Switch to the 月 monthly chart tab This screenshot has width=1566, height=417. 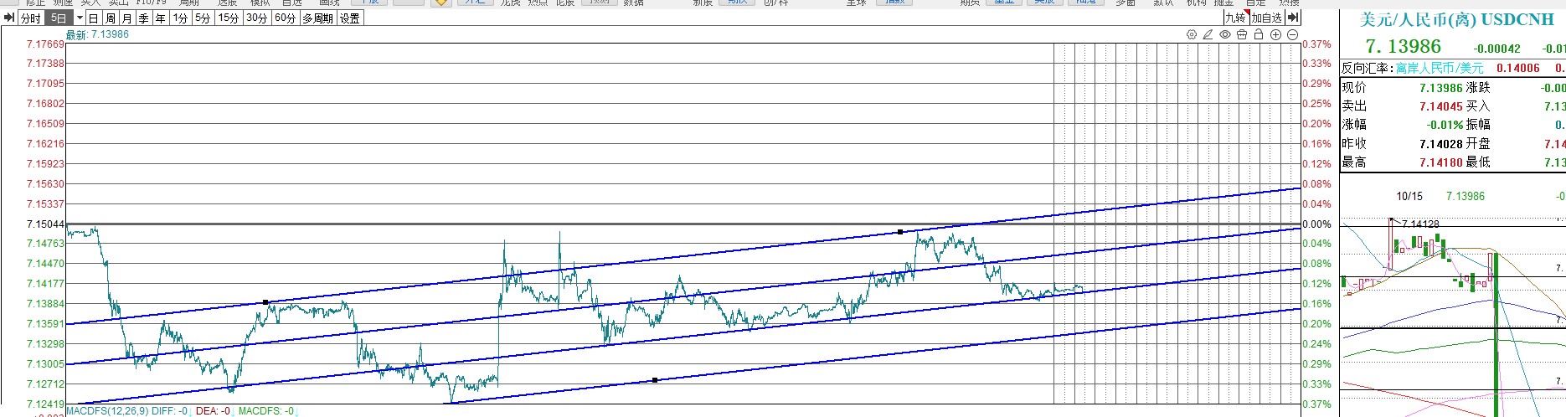[127, 18]
